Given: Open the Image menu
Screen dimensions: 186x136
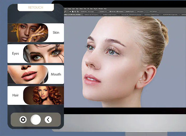Looking at the screenshot, I should 69,9.
